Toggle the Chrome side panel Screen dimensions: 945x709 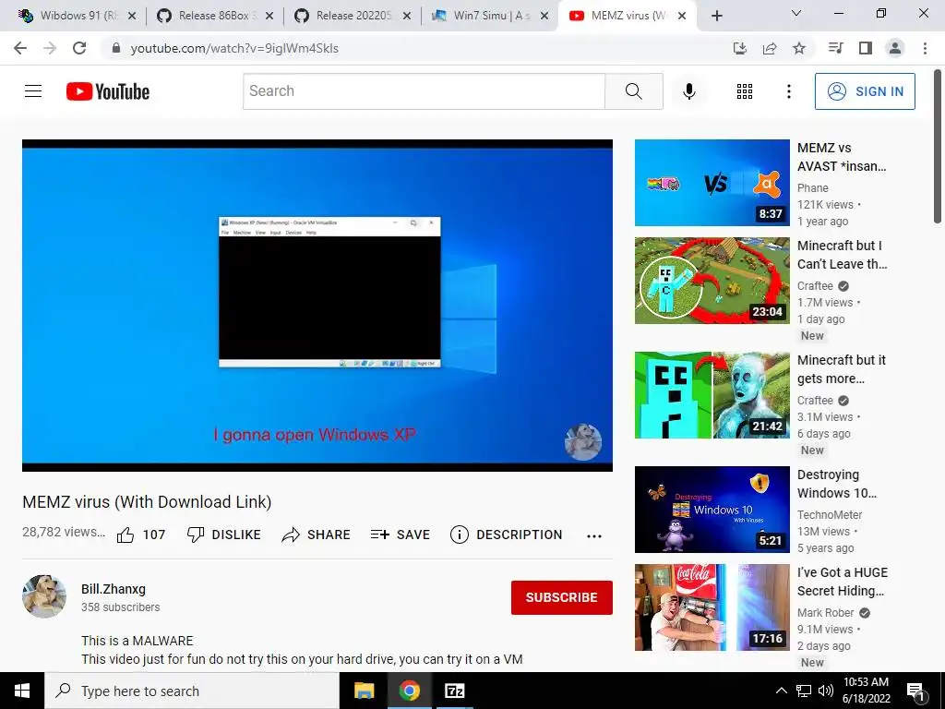[866, 48]
